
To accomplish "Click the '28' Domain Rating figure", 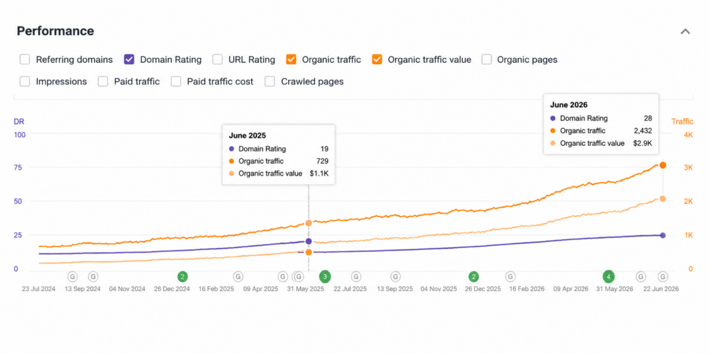I will click(648, 118).
